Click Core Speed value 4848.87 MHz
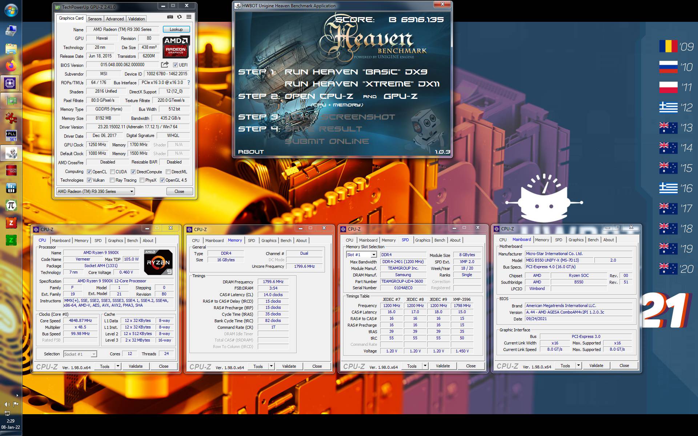 (x=81, y=321)
